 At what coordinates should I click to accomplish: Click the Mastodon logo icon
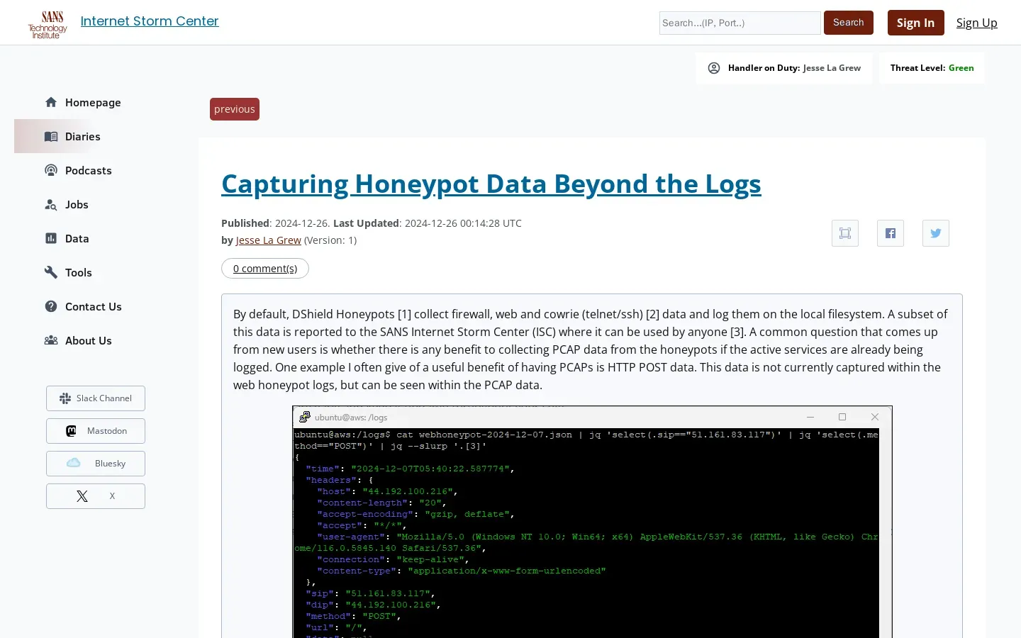pyautogui.click(x=71, y=431)
